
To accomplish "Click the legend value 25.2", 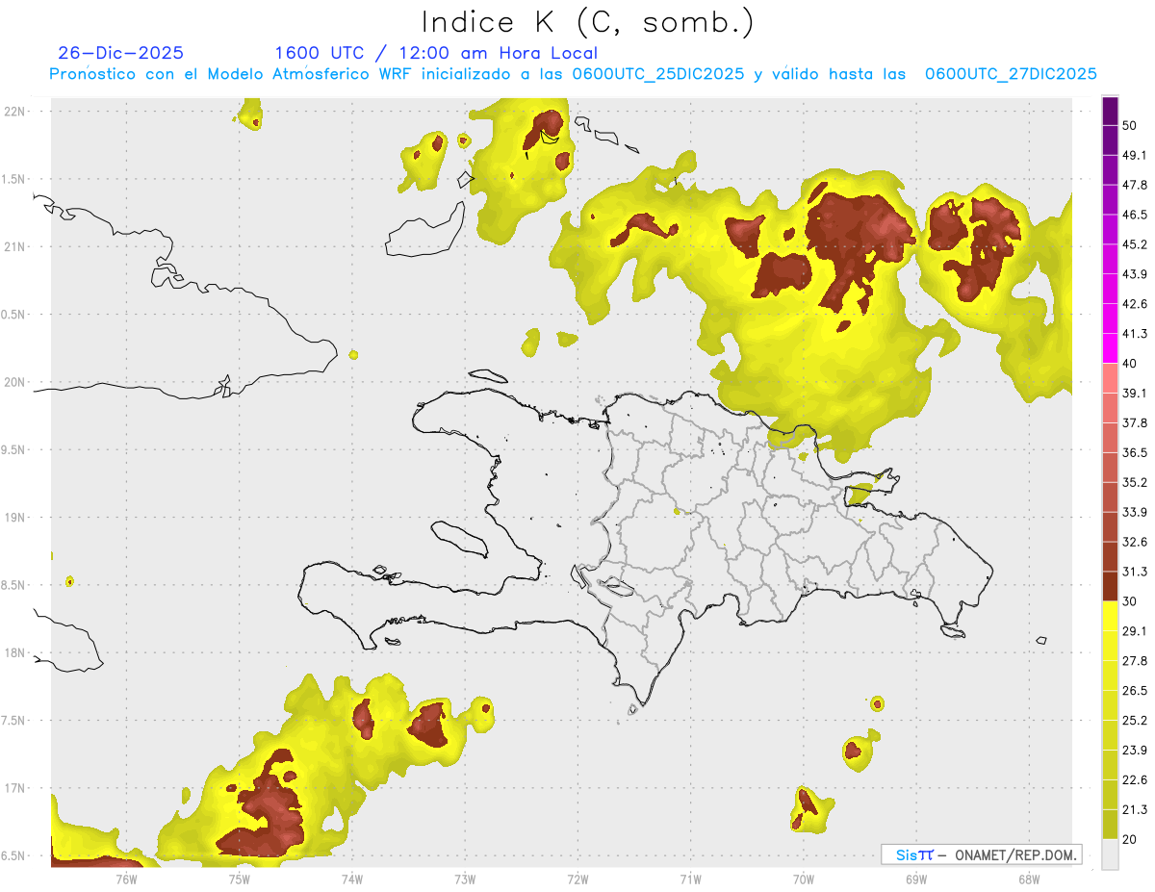I will (x=1134, y=721).
